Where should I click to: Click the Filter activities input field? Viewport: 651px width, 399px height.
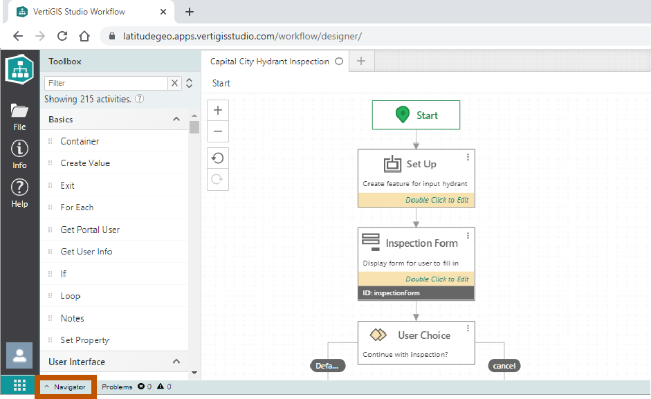click(106, 83)
